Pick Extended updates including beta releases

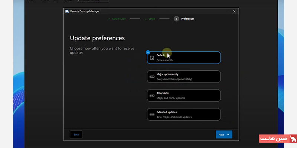coord(184,114)
